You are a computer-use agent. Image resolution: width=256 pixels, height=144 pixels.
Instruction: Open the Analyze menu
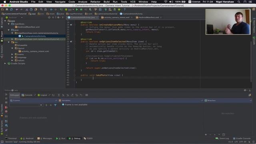(83, 2)
